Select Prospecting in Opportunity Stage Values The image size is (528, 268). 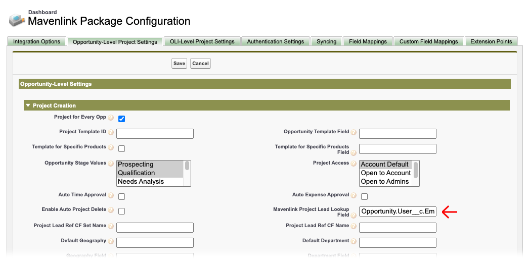coord(150,165)
